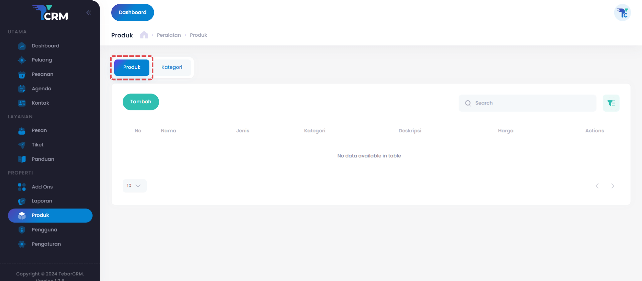Screen dimensions: 642x281
Task: Expand the rows-per-page dropdown showing 10
Action: click(x=134, y=186)
